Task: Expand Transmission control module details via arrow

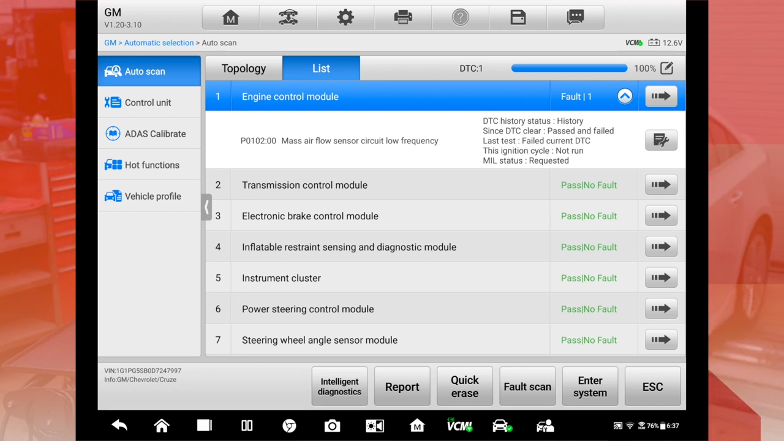Action: pyautogui.click(x=660, y=184)
